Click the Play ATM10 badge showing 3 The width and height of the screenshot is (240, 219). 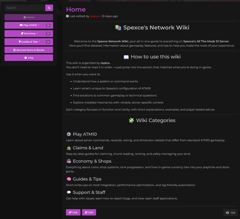[48, 25]
